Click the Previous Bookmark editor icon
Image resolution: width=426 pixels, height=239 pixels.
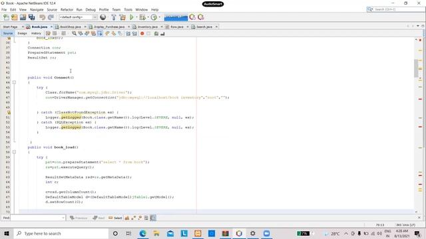(107, 34)
